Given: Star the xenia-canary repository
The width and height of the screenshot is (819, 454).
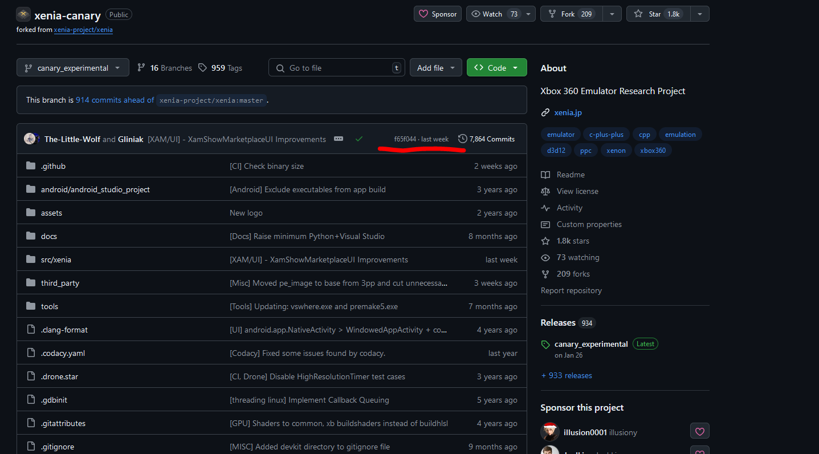Looking at the screenshot, I should (x=658, y=14).
